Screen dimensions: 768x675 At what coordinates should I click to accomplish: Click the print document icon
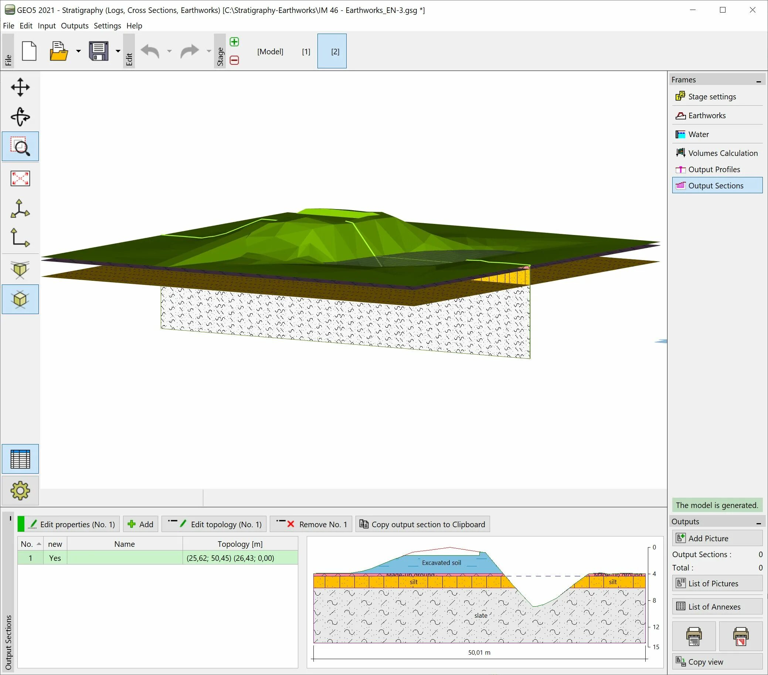click(694, 636)
